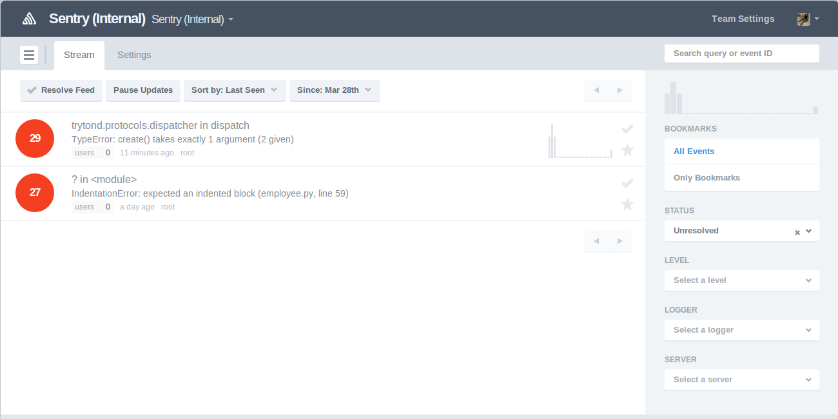The width and height of the screenshot is (838, 419).
Task: Open the Select a level dropdown
Action: click(741, 280)
